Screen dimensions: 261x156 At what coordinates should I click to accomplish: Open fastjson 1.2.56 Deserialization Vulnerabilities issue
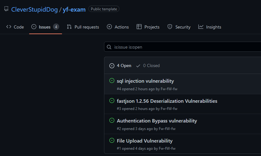click(x=167, y=101)
